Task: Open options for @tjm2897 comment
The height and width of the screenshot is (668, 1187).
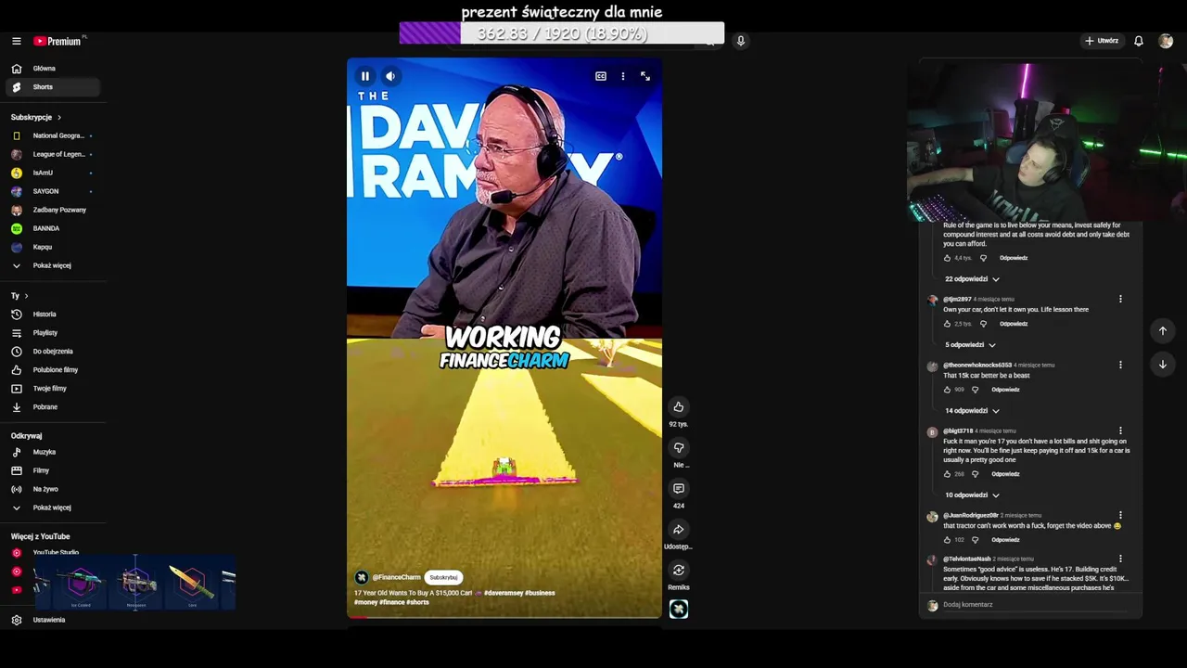Action: (1120, 300)
